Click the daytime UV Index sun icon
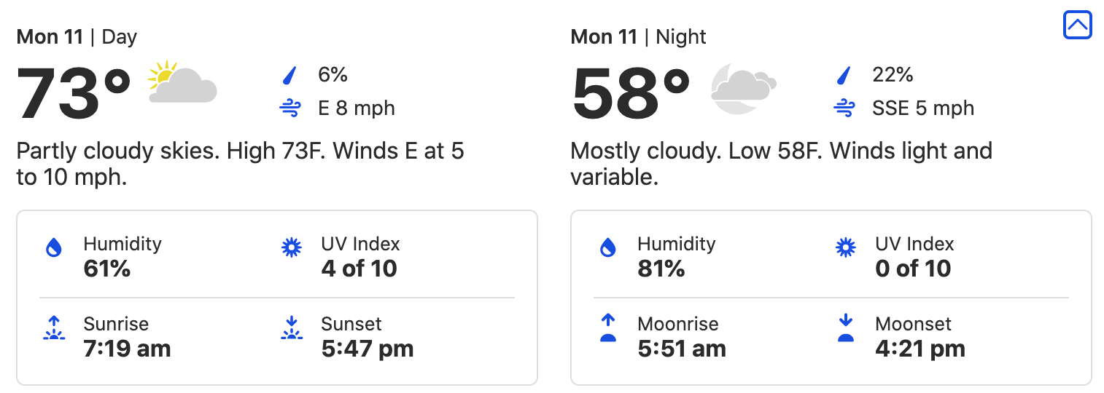 (x=292, y=248)
